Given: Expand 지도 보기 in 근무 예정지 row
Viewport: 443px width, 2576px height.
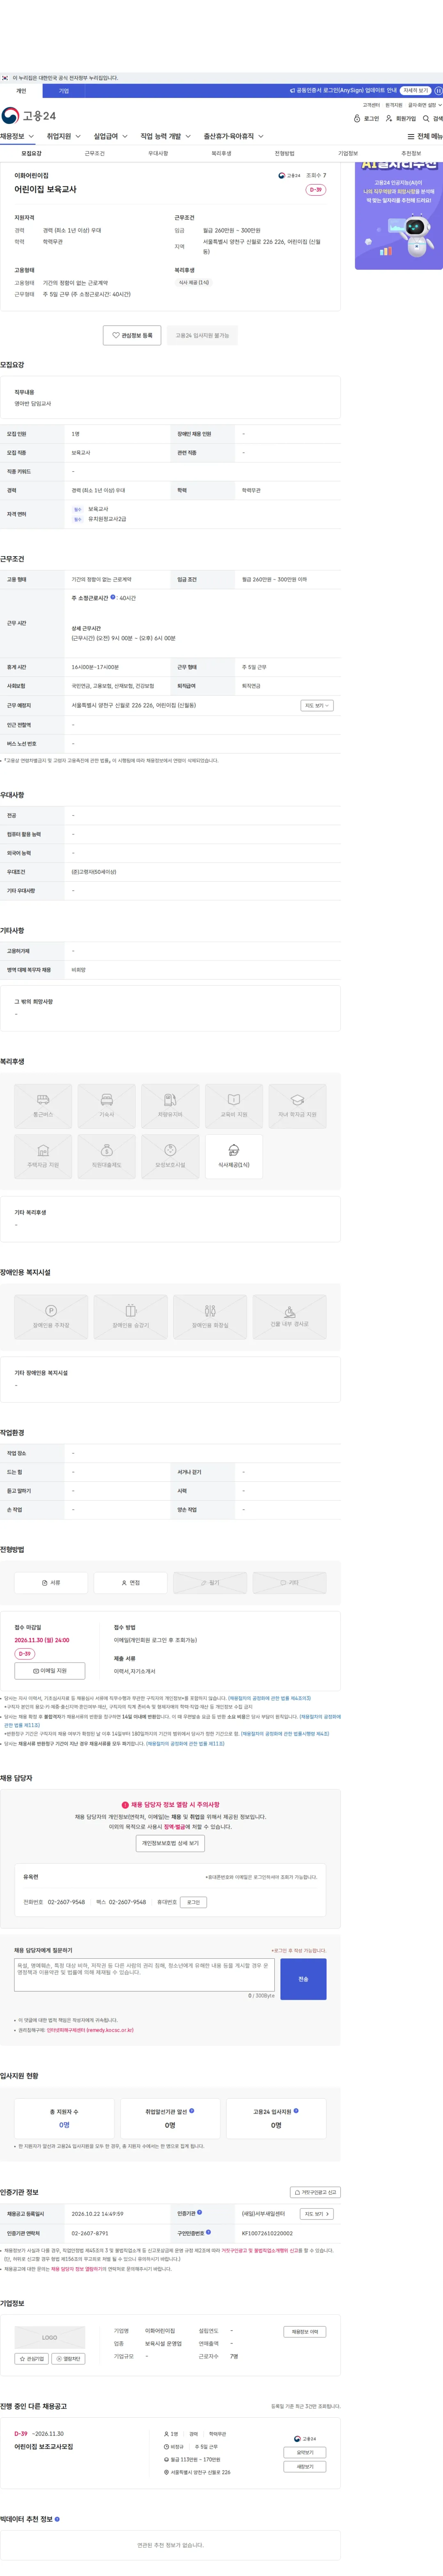Looking at the screenshot, I should (x=317, y=706).
